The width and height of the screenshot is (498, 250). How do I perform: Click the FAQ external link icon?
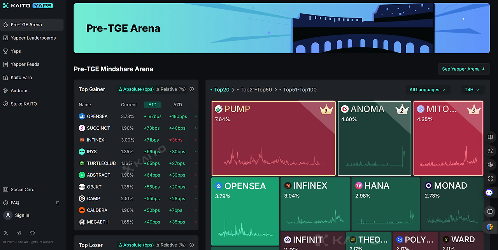point(58,203)
